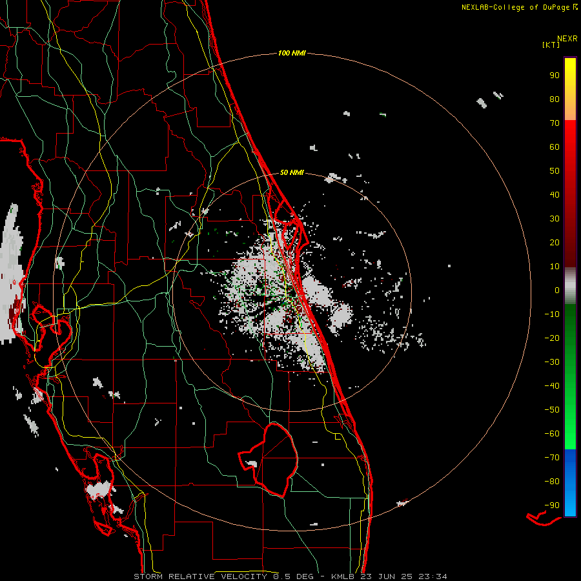Click the -70 value on velocity scale
The width and height of the screenshot is (581, 581).
[x=552, y=458]
